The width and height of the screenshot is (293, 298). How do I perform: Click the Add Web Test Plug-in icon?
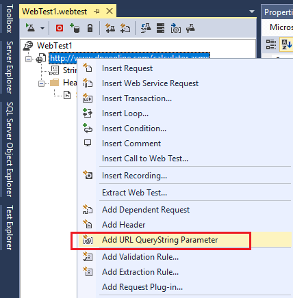tap(110, 28)
